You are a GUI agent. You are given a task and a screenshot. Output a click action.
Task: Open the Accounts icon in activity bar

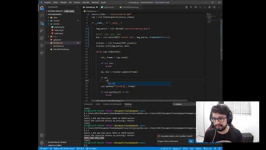tap(42, 135)
